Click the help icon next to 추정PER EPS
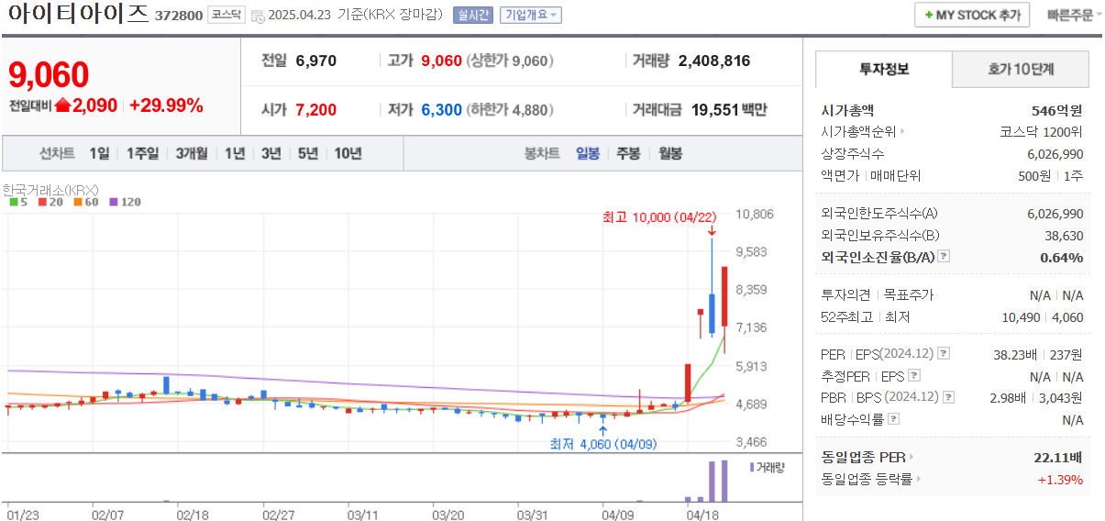The width and height of the screenshot is (1105, 521). pyautogui.click(x=914, y=375)
